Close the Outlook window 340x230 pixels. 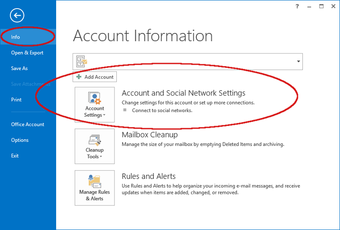334,6
